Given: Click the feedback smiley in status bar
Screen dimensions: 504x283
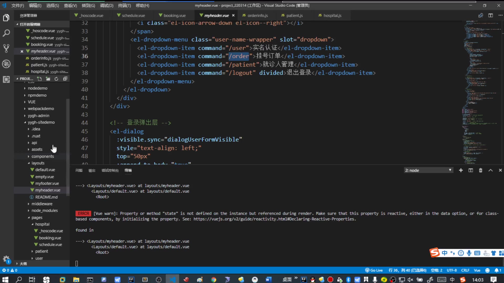Looking at the screenshot, I should click(487, 270).
